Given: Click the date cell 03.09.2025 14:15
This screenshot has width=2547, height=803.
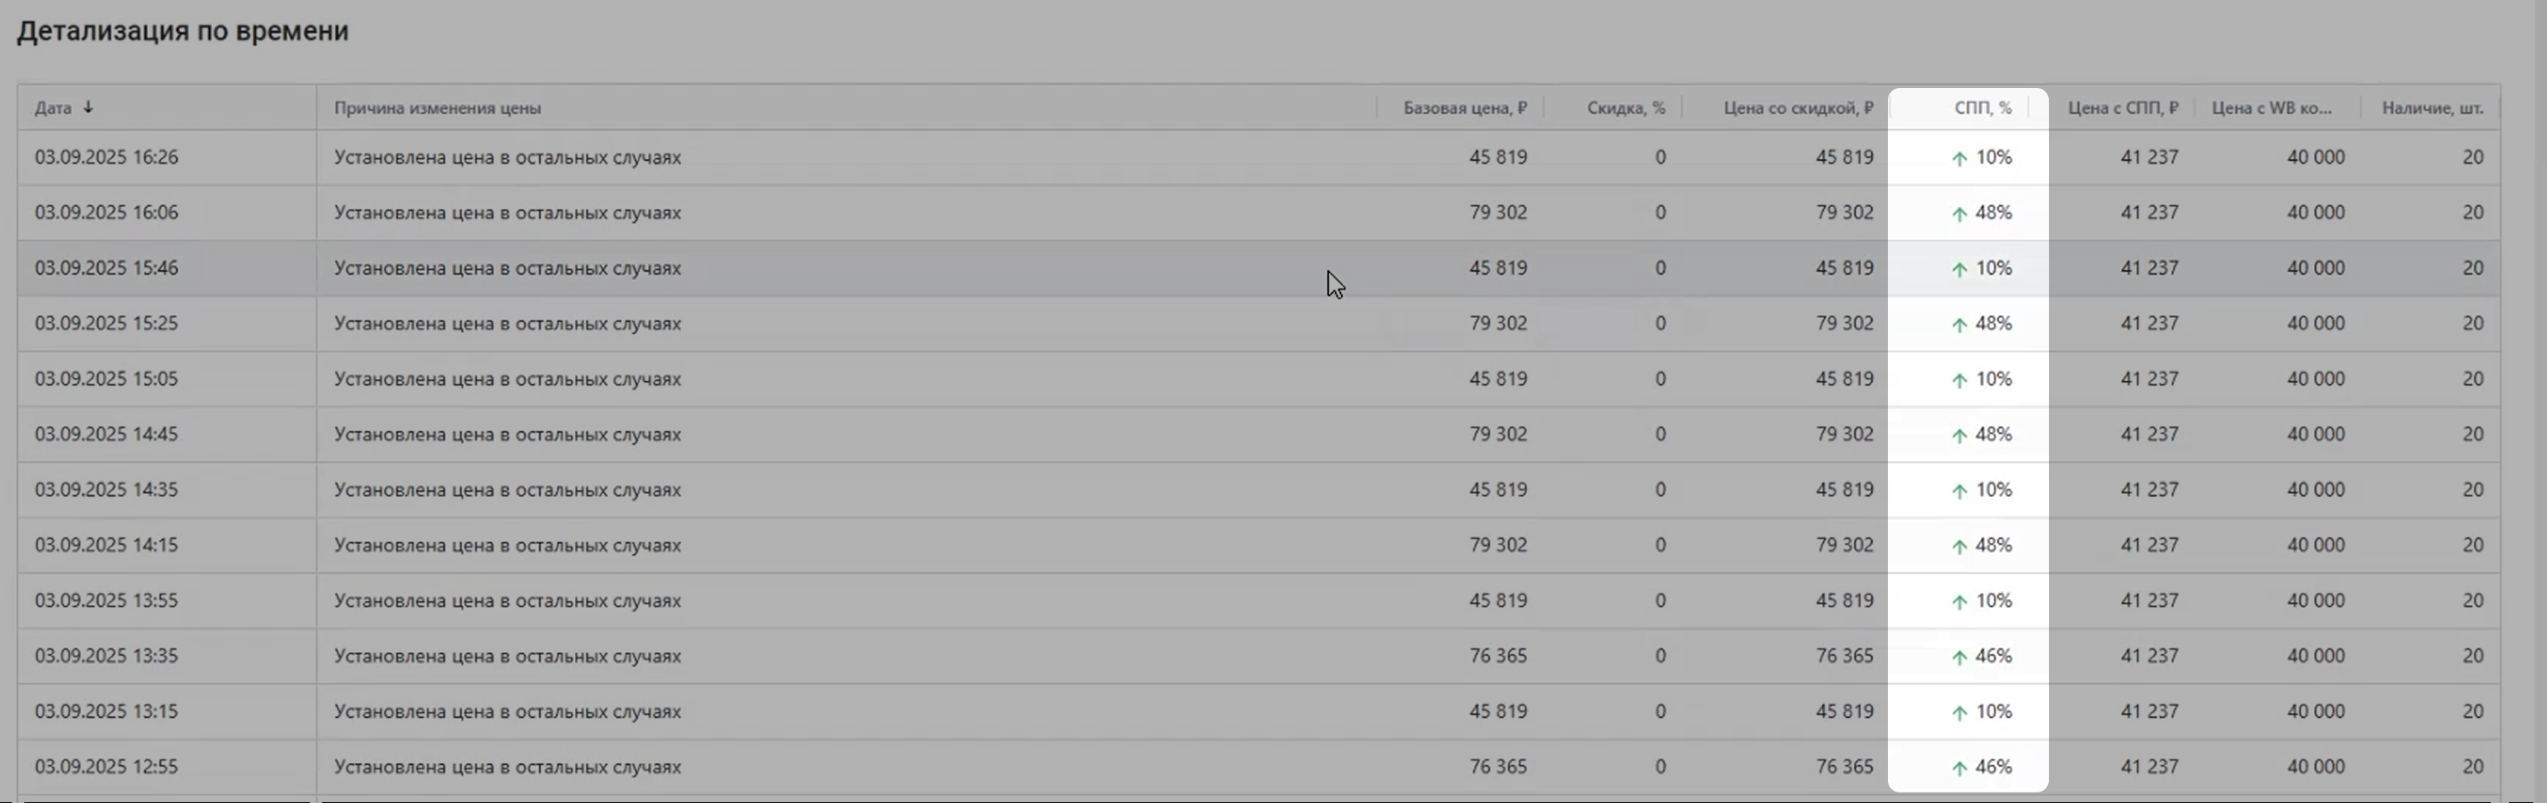Looking at the screenshot, I should point(107,545).
